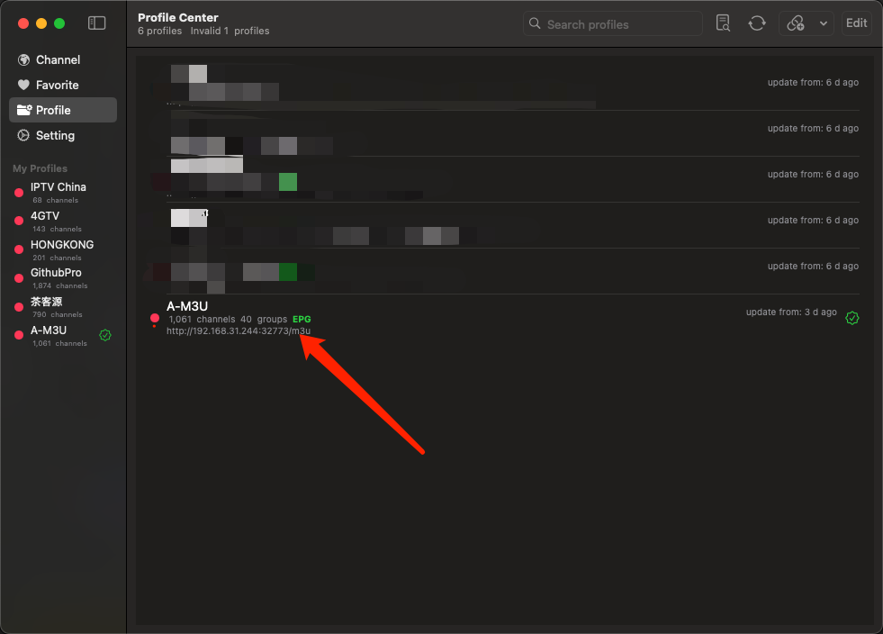The height and width of the screenshot is (634, 883).
Task: Click the green verified badge in A-M3U row
Action: [x=852, y=318]
